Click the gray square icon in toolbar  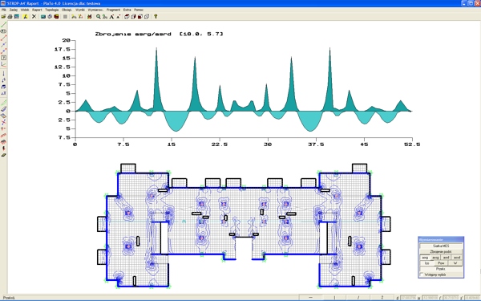pyautogui.click(x=65, y=17)
